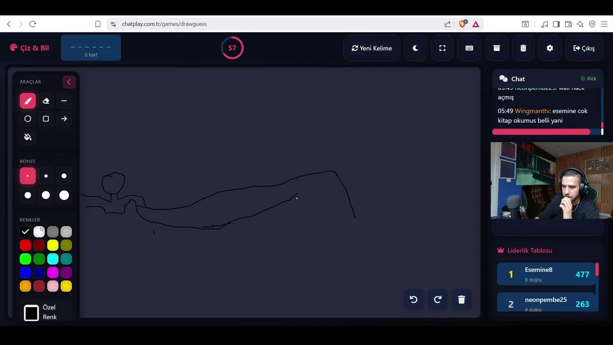Pick the cyan color swatch

(53, 259)
